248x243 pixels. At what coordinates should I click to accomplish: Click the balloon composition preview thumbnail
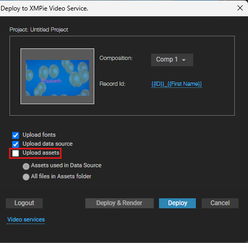tap(57, 76)
